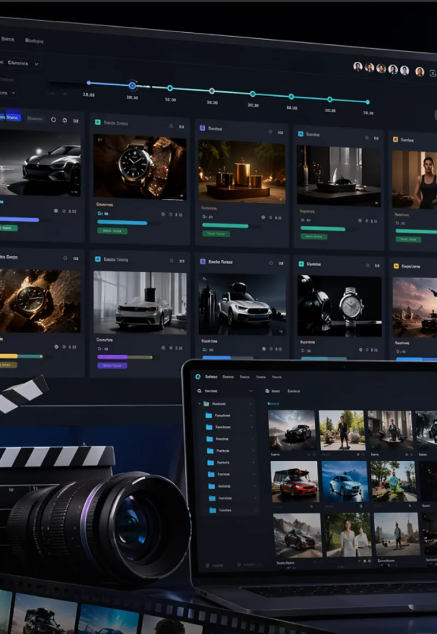The height and width of the screenshot is (634, 437).
Task: Open the red car with roof box thumbnail on the laptop
Action: click(x=295, y=482)
